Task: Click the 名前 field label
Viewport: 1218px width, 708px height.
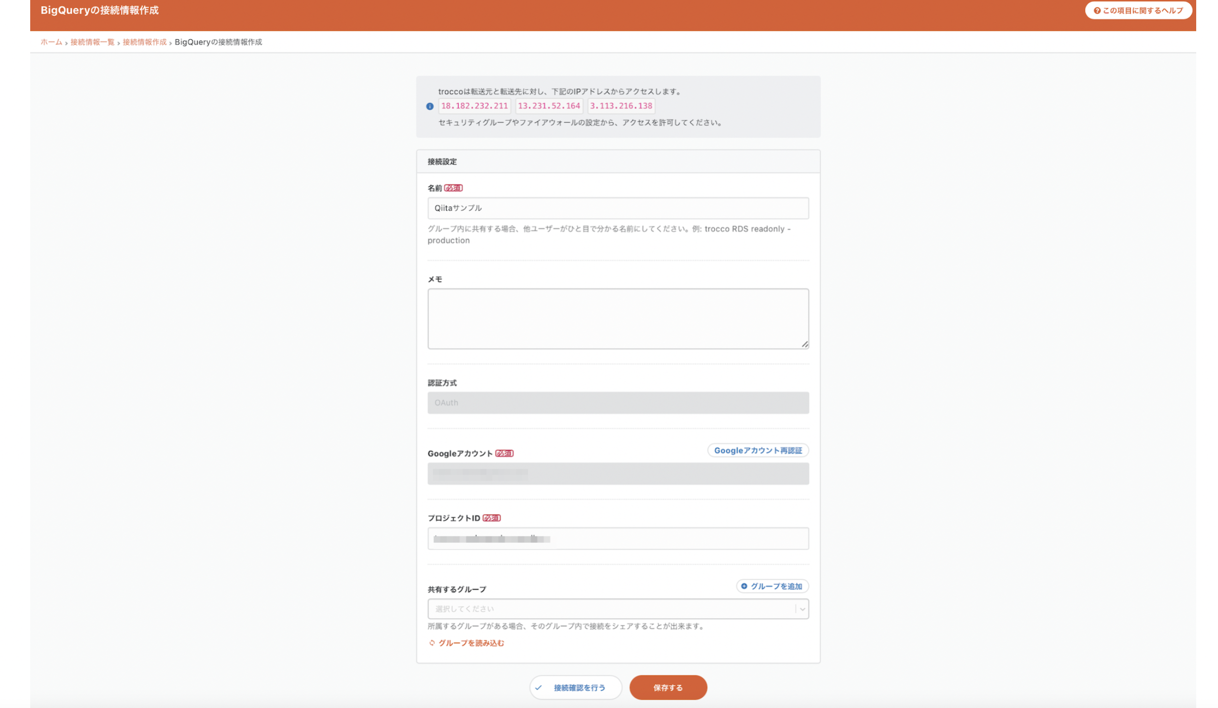Action: (434, 188)
